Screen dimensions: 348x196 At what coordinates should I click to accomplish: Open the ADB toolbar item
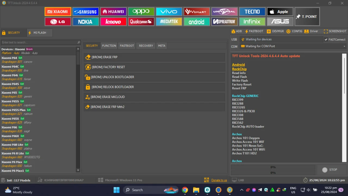coord(237,31)
